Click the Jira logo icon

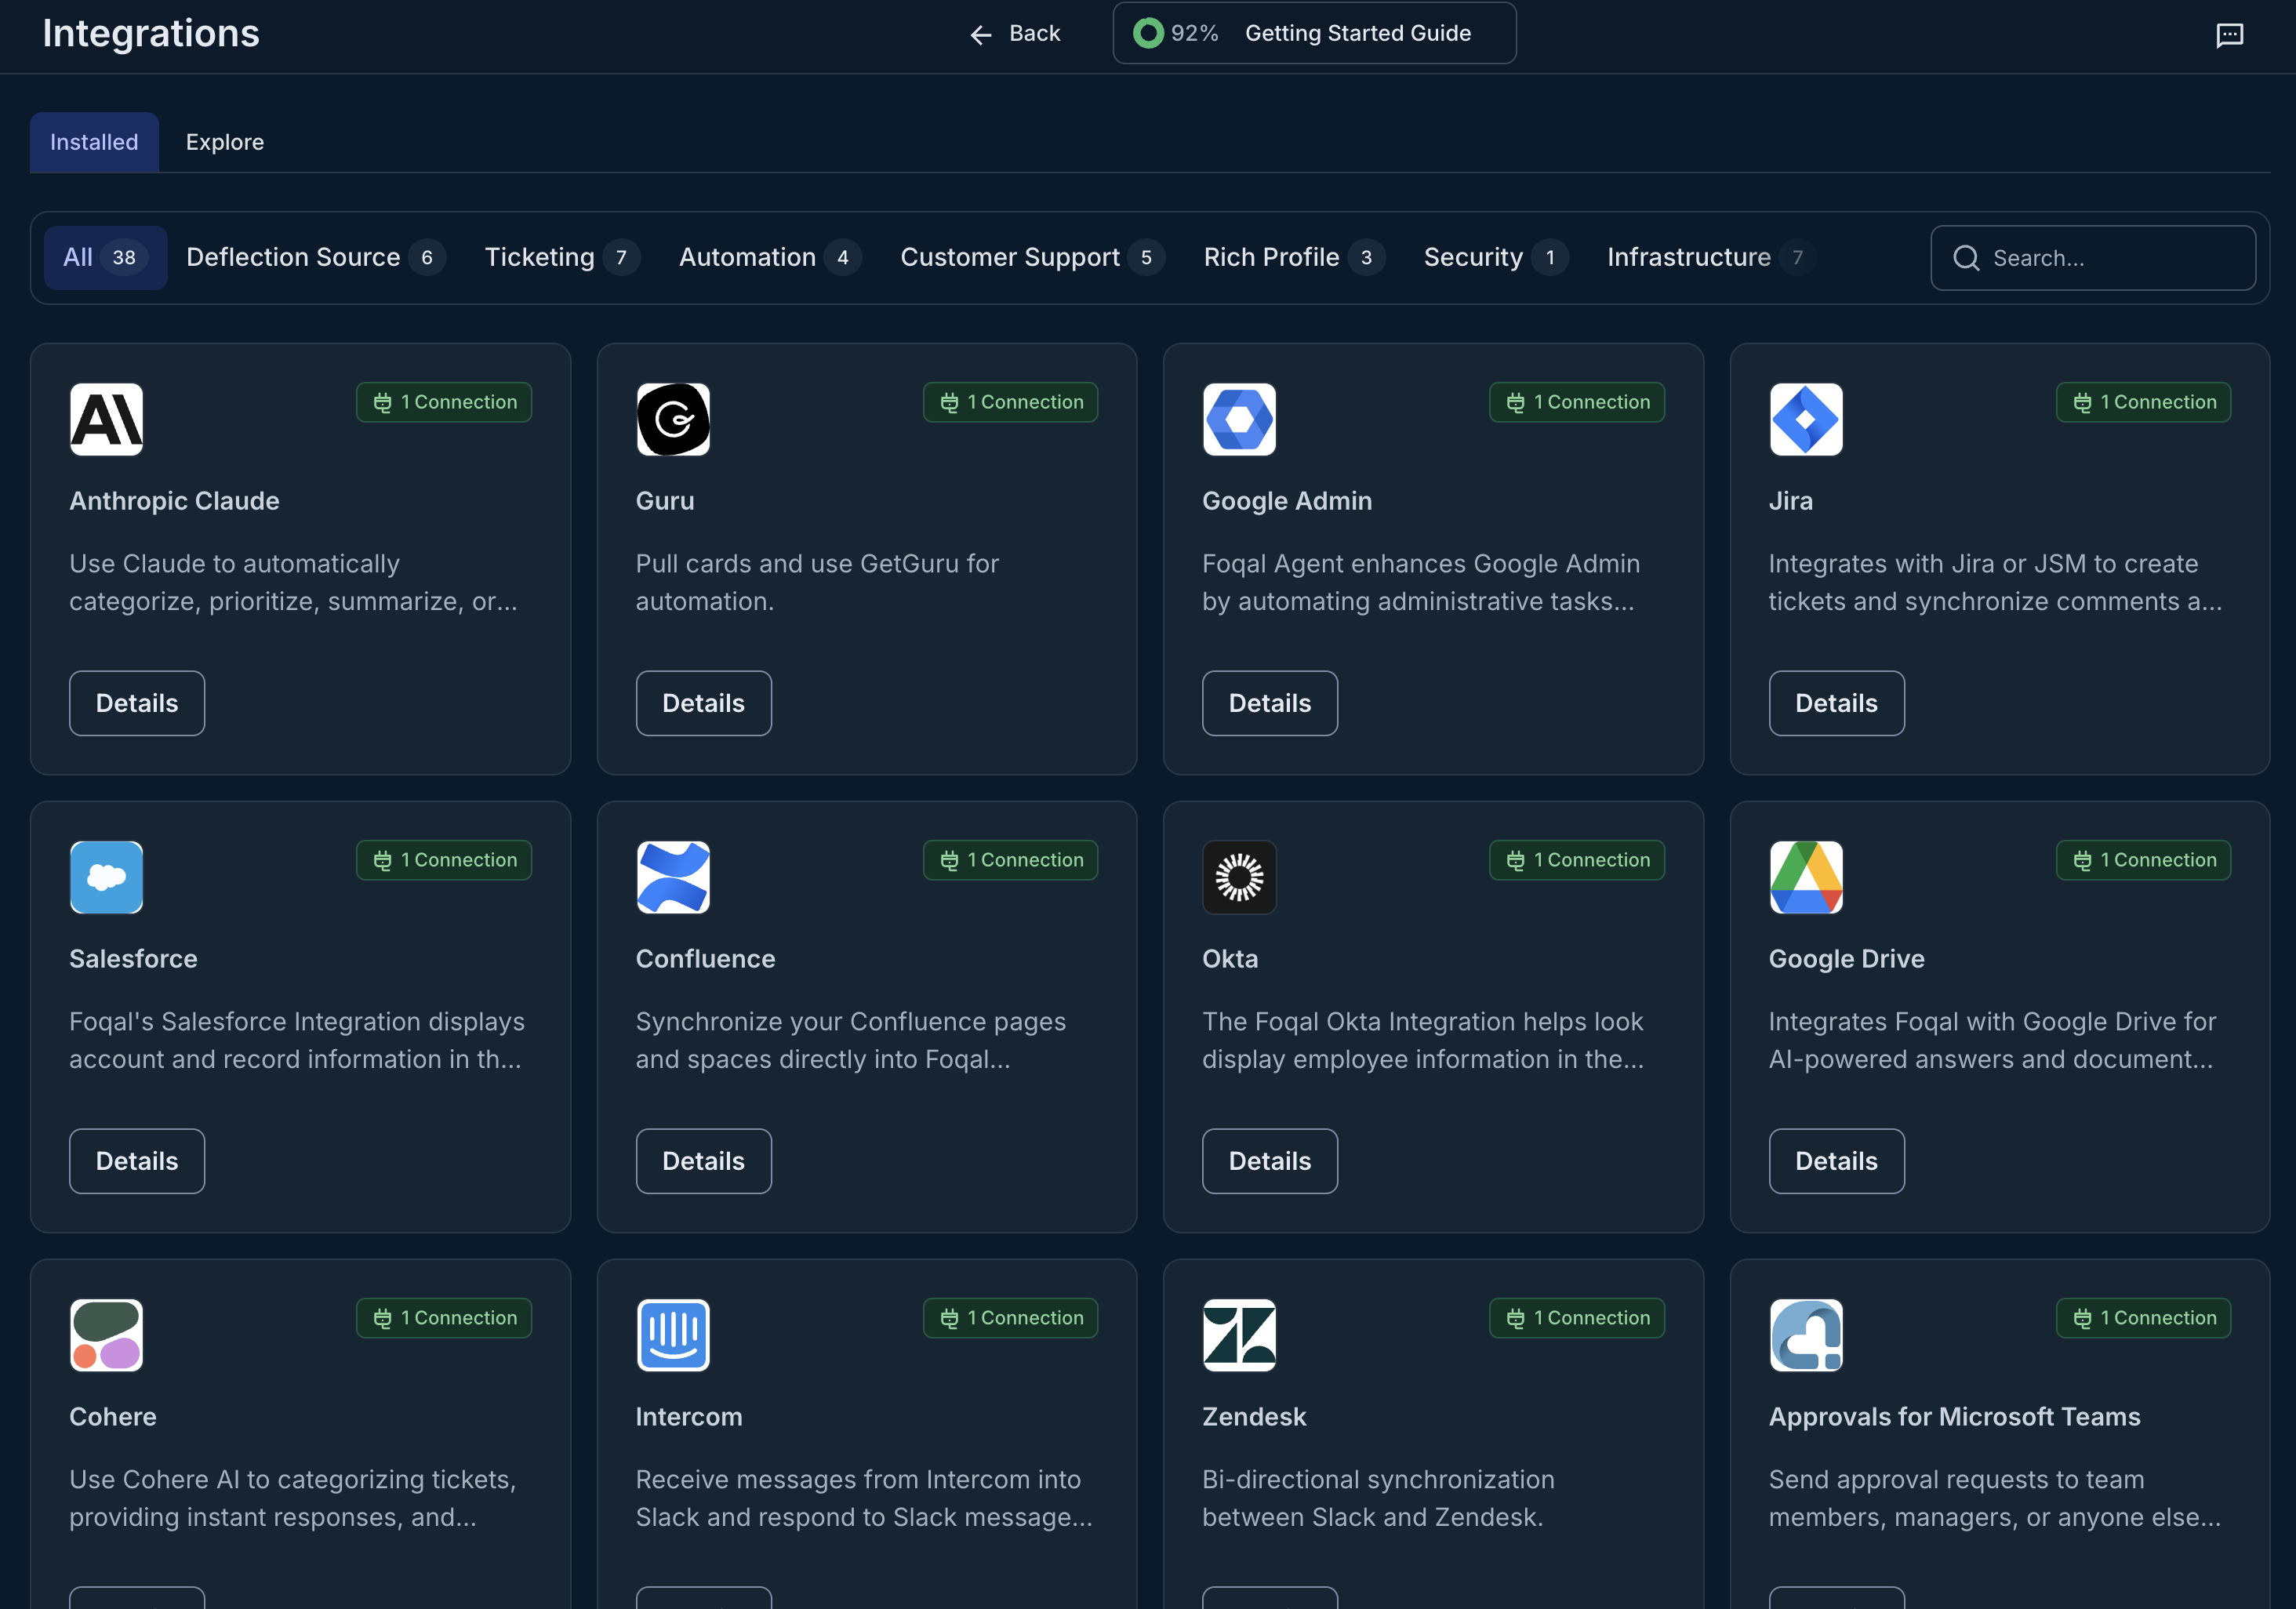1806,419
